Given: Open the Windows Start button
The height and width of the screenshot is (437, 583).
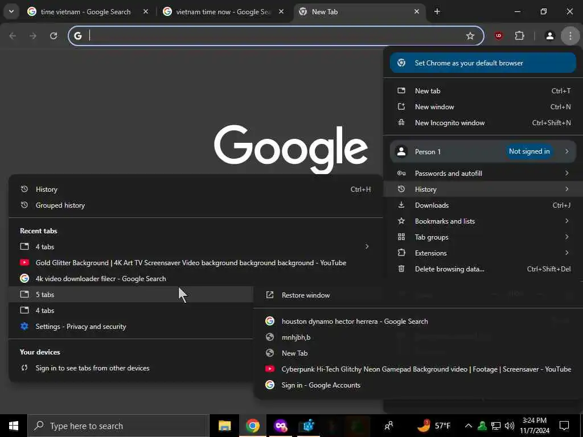Looking at the screenshot, I should (14, 426).
